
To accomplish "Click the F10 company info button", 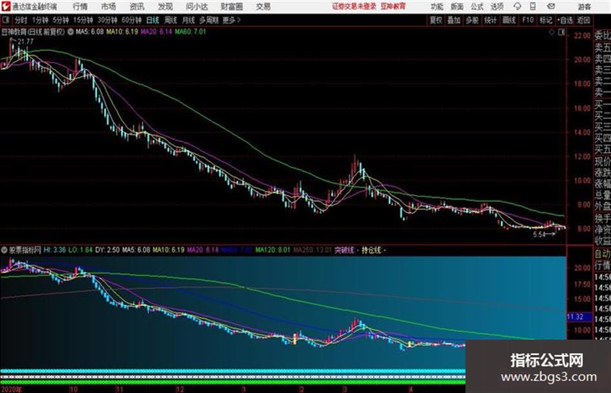I will tap(528, 20).
